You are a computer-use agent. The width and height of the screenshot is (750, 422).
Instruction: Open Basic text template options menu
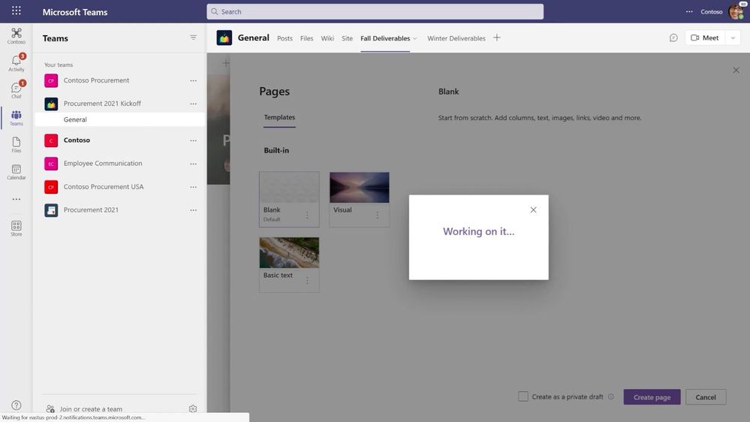point(307,280)
